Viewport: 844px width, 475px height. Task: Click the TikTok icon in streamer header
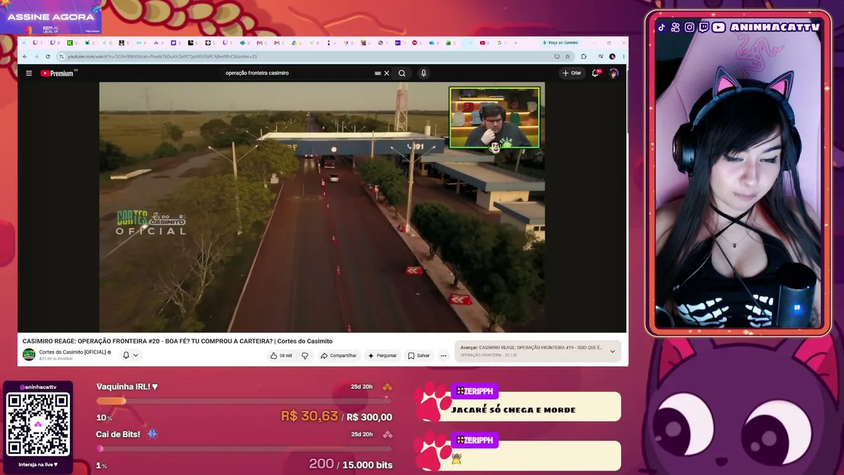tap(661, 27)
